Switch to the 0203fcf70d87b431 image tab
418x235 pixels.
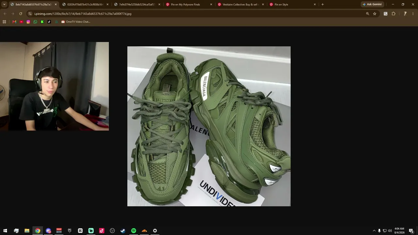pyautogui.click(x=86, y=5)
